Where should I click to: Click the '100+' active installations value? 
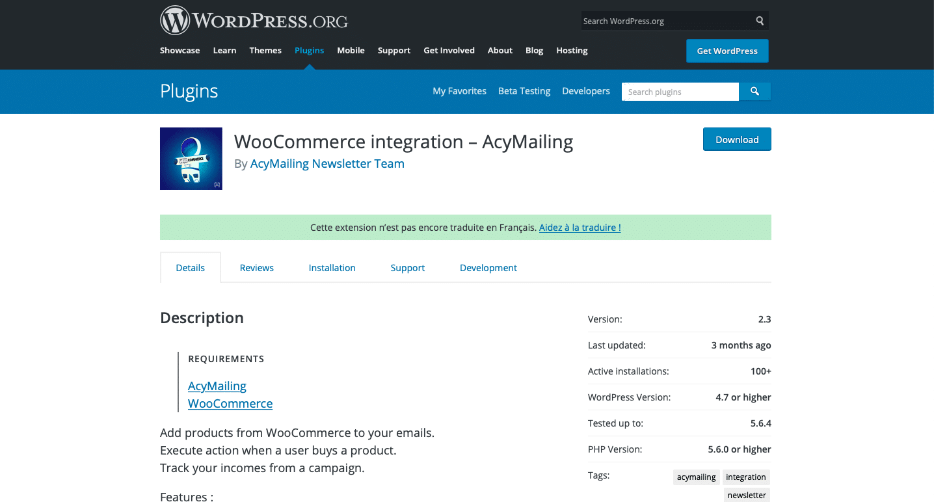(761, 371)
